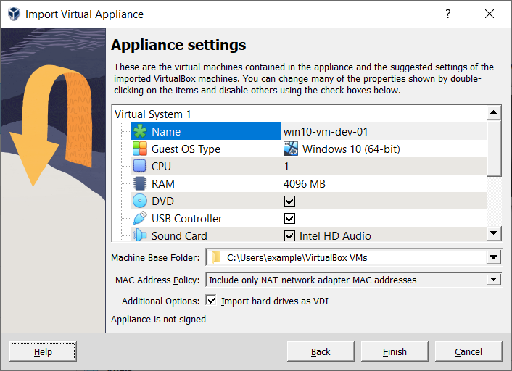
Task: Uncheck the DVD checkbox
Action: (x=289, y=201)
